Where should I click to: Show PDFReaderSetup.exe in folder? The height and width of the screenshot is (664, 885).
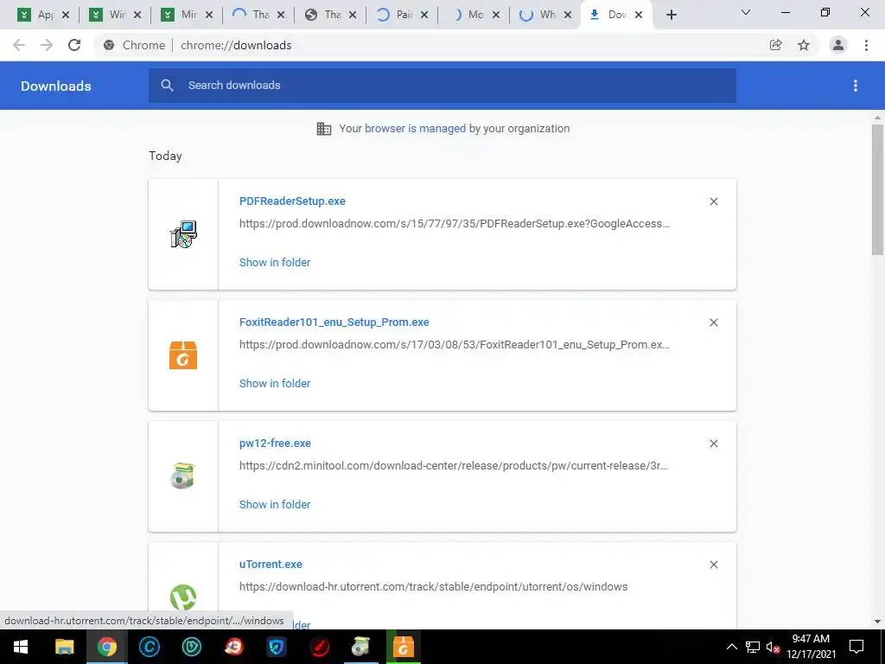click(275, 263)
